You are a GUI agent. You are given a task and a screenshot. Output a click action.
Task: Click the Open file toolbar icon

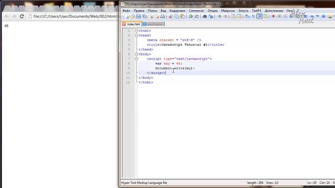click(132, 16)
